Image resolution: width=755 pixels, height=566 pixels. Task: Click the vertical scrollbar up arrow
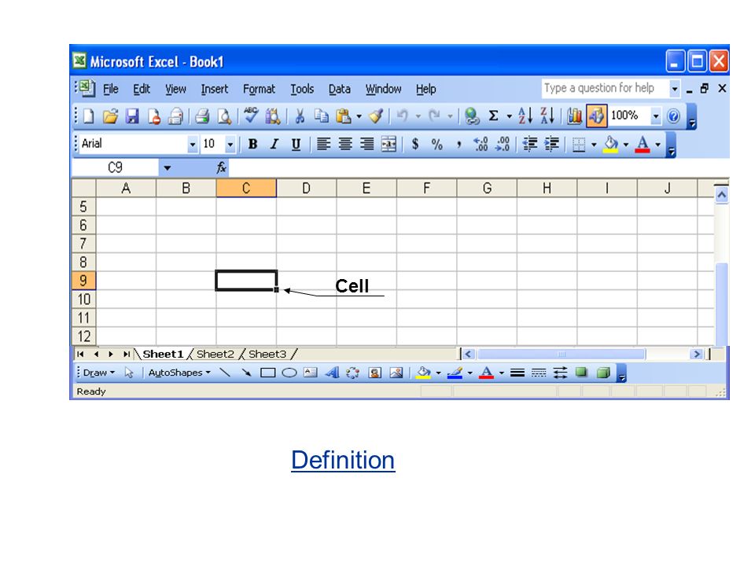tap(721, 195)
